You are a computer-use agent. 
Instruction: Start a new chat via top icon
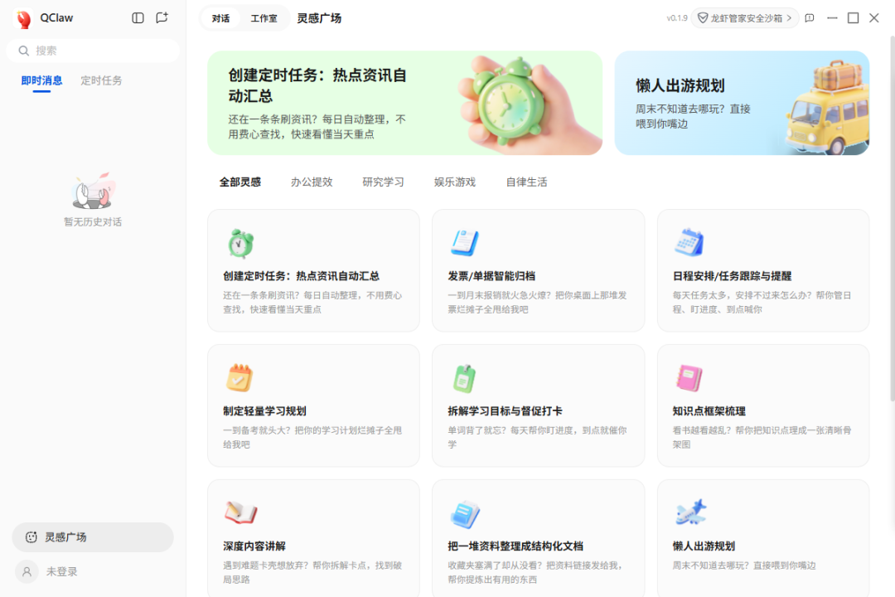click(x=162, y=18)
